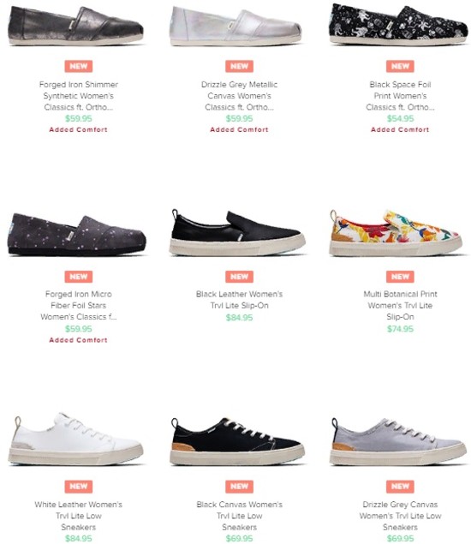
Task: Click the White Leather Women's Trvl Lite title
Action: (x=79, y=516)
